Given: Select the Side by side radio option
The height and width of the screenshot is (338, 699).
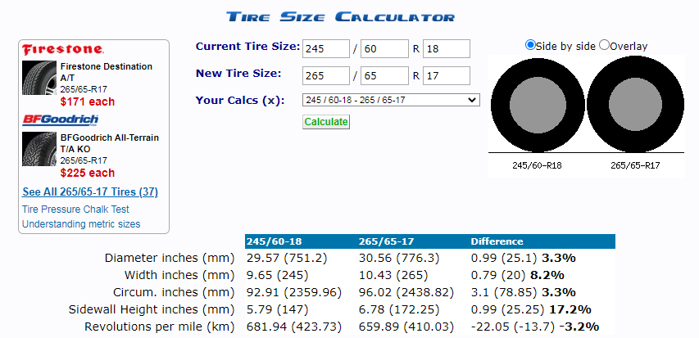Looking at the screenshot, I should [530, 45].
